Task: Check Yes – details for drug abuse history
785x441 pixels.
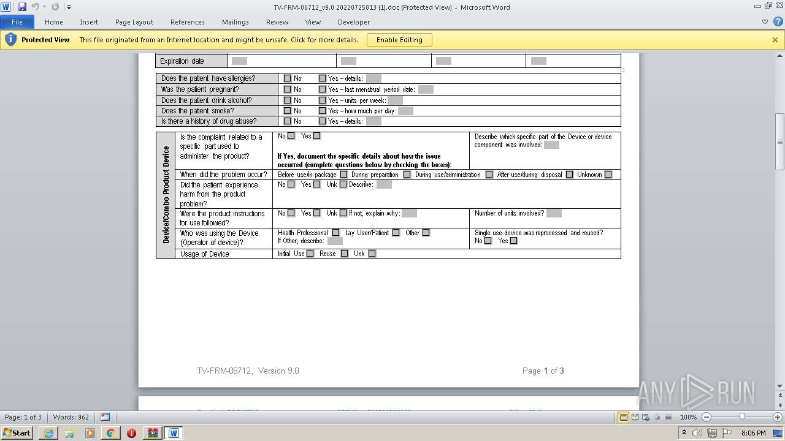Action: click(322, 121)
